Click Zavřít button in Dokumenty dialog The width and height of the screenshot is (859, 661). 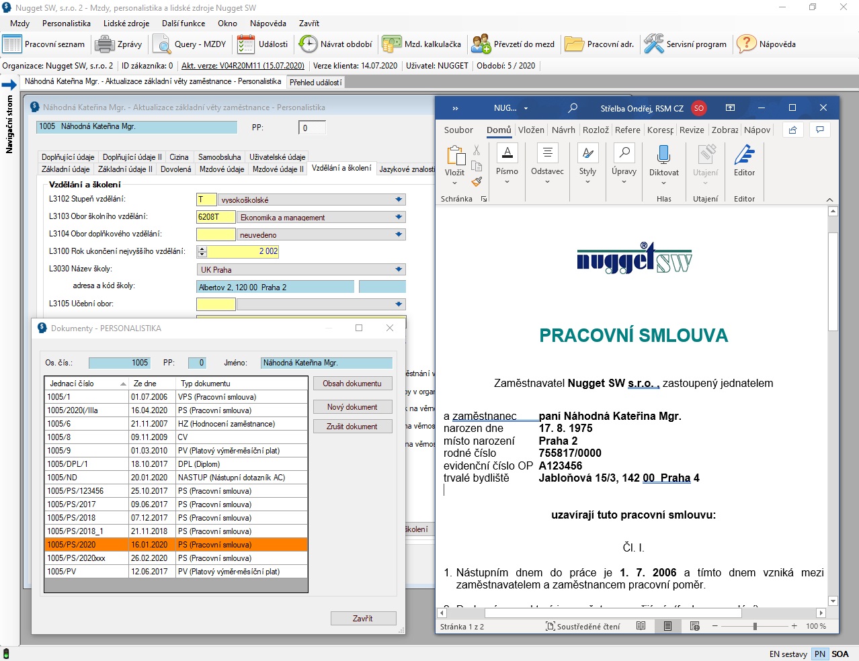[x=363, y=618]
